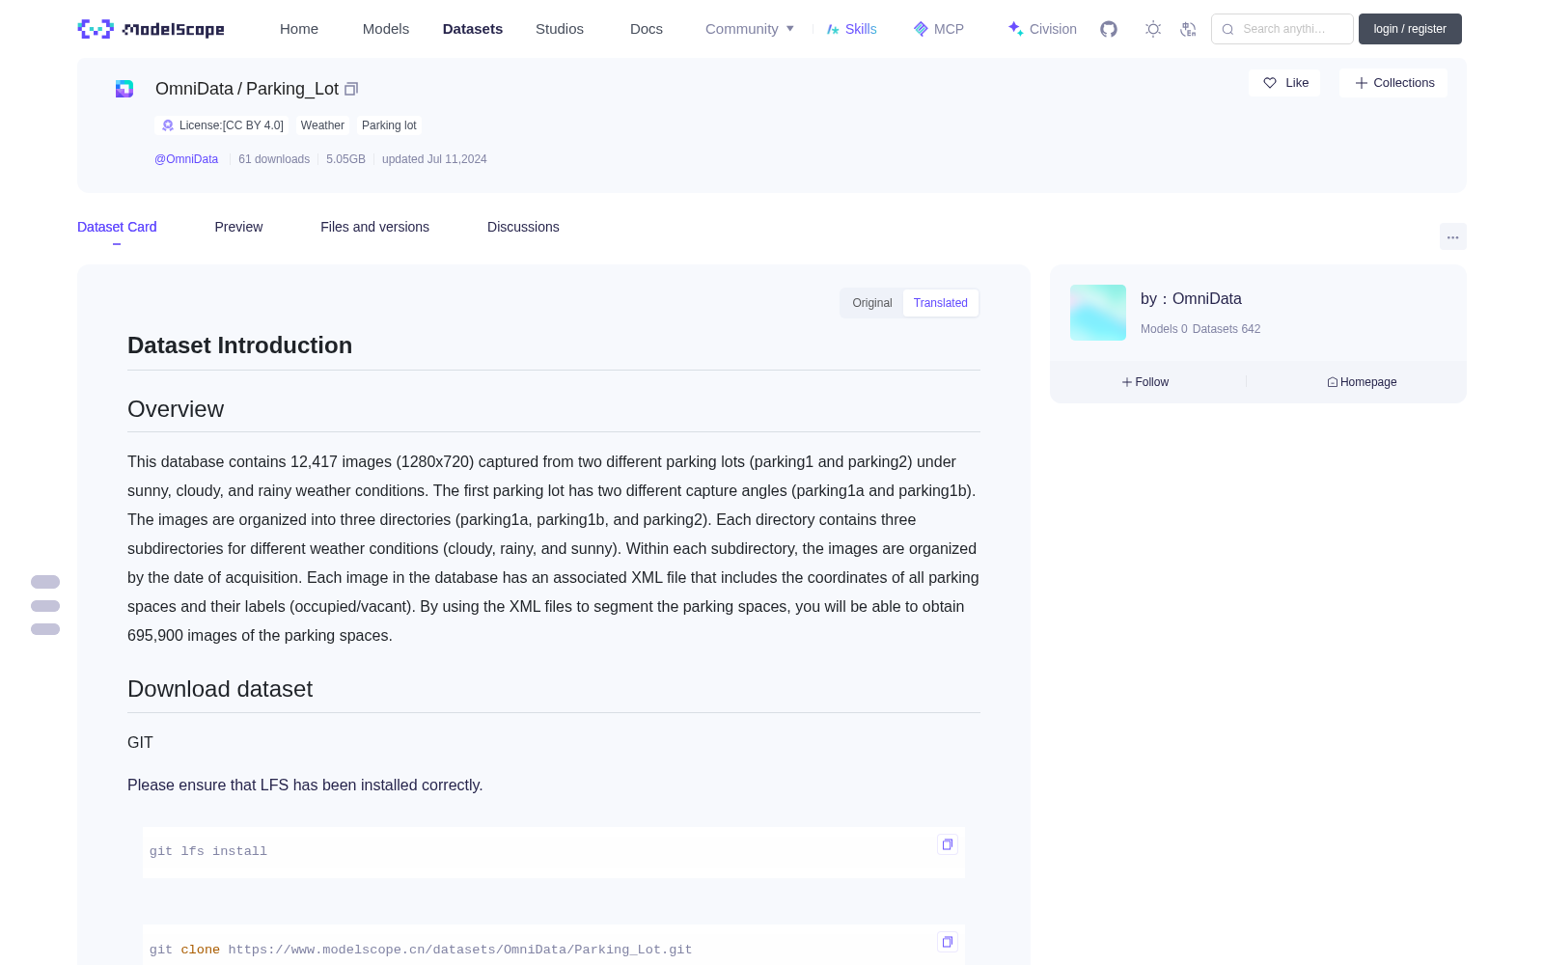Click the git lfs install code line
This screenshot has width=1544, height=965.
click(208, 851)
